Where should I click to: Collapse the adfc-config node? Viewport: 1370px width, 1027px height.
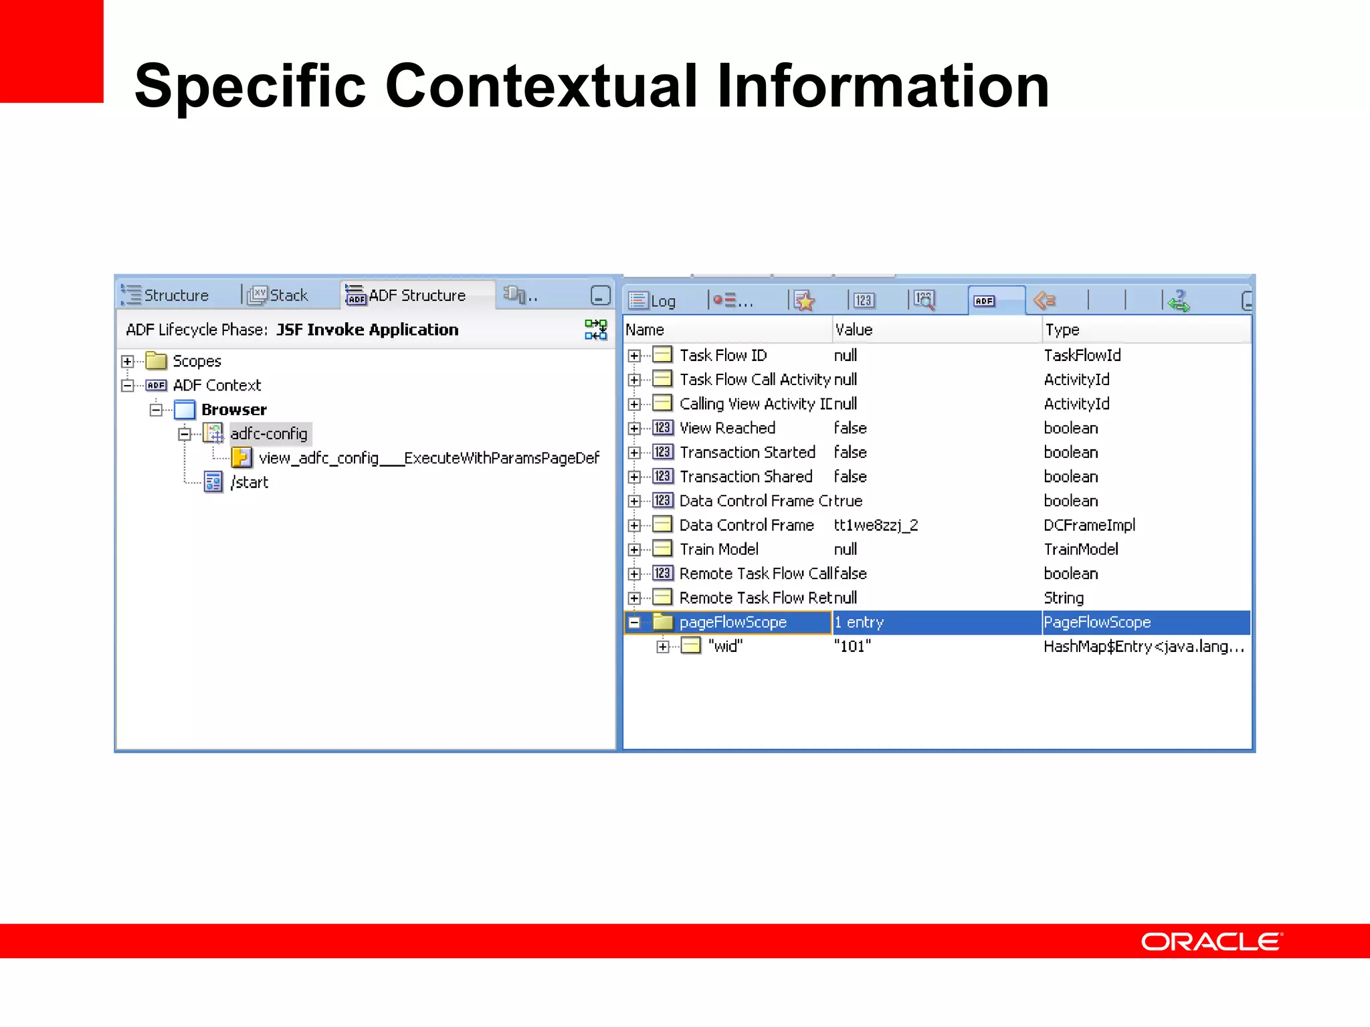tap(185, 435)
